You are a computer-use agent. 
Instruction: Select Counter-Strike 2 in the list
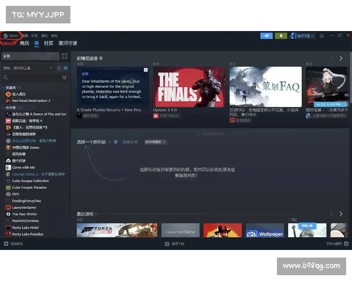tap(38, 174)
